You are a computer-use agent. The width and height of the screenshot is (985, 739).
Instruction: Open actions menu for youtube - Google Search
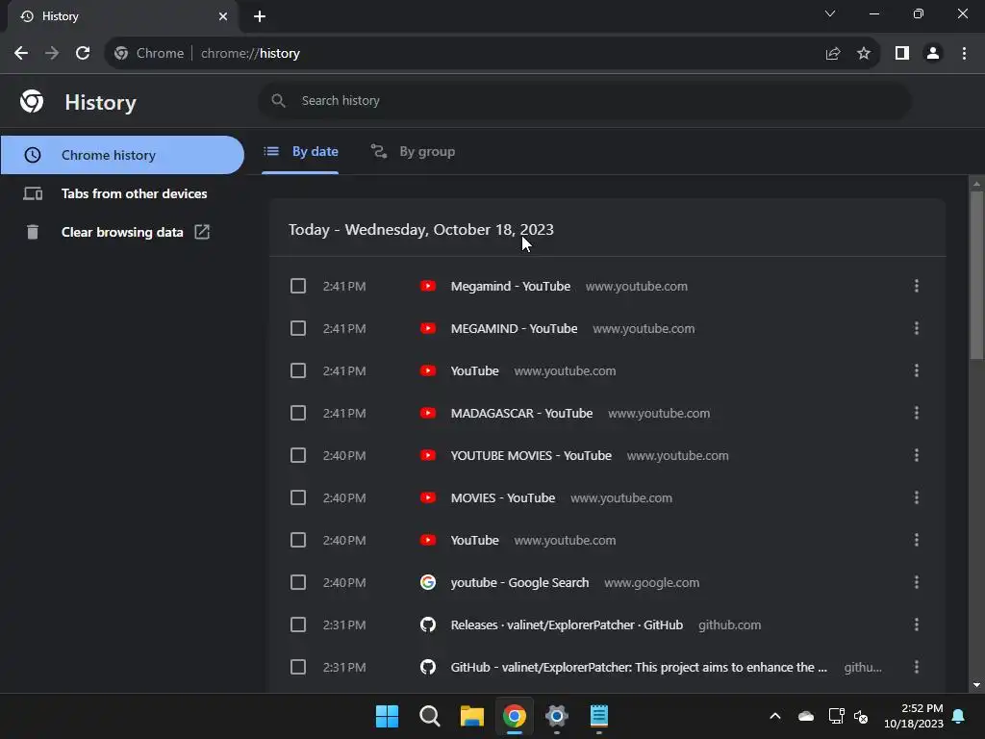coord(917,582)
